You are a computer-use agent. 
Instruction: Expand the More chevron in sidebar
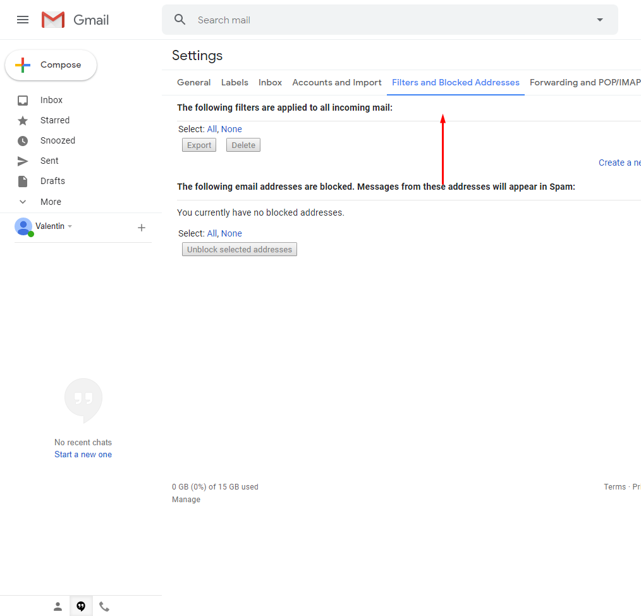23,202
